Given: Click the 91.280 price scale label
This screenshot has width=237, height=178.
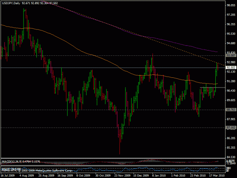Looking at the screenshot, I should point(231,81).
